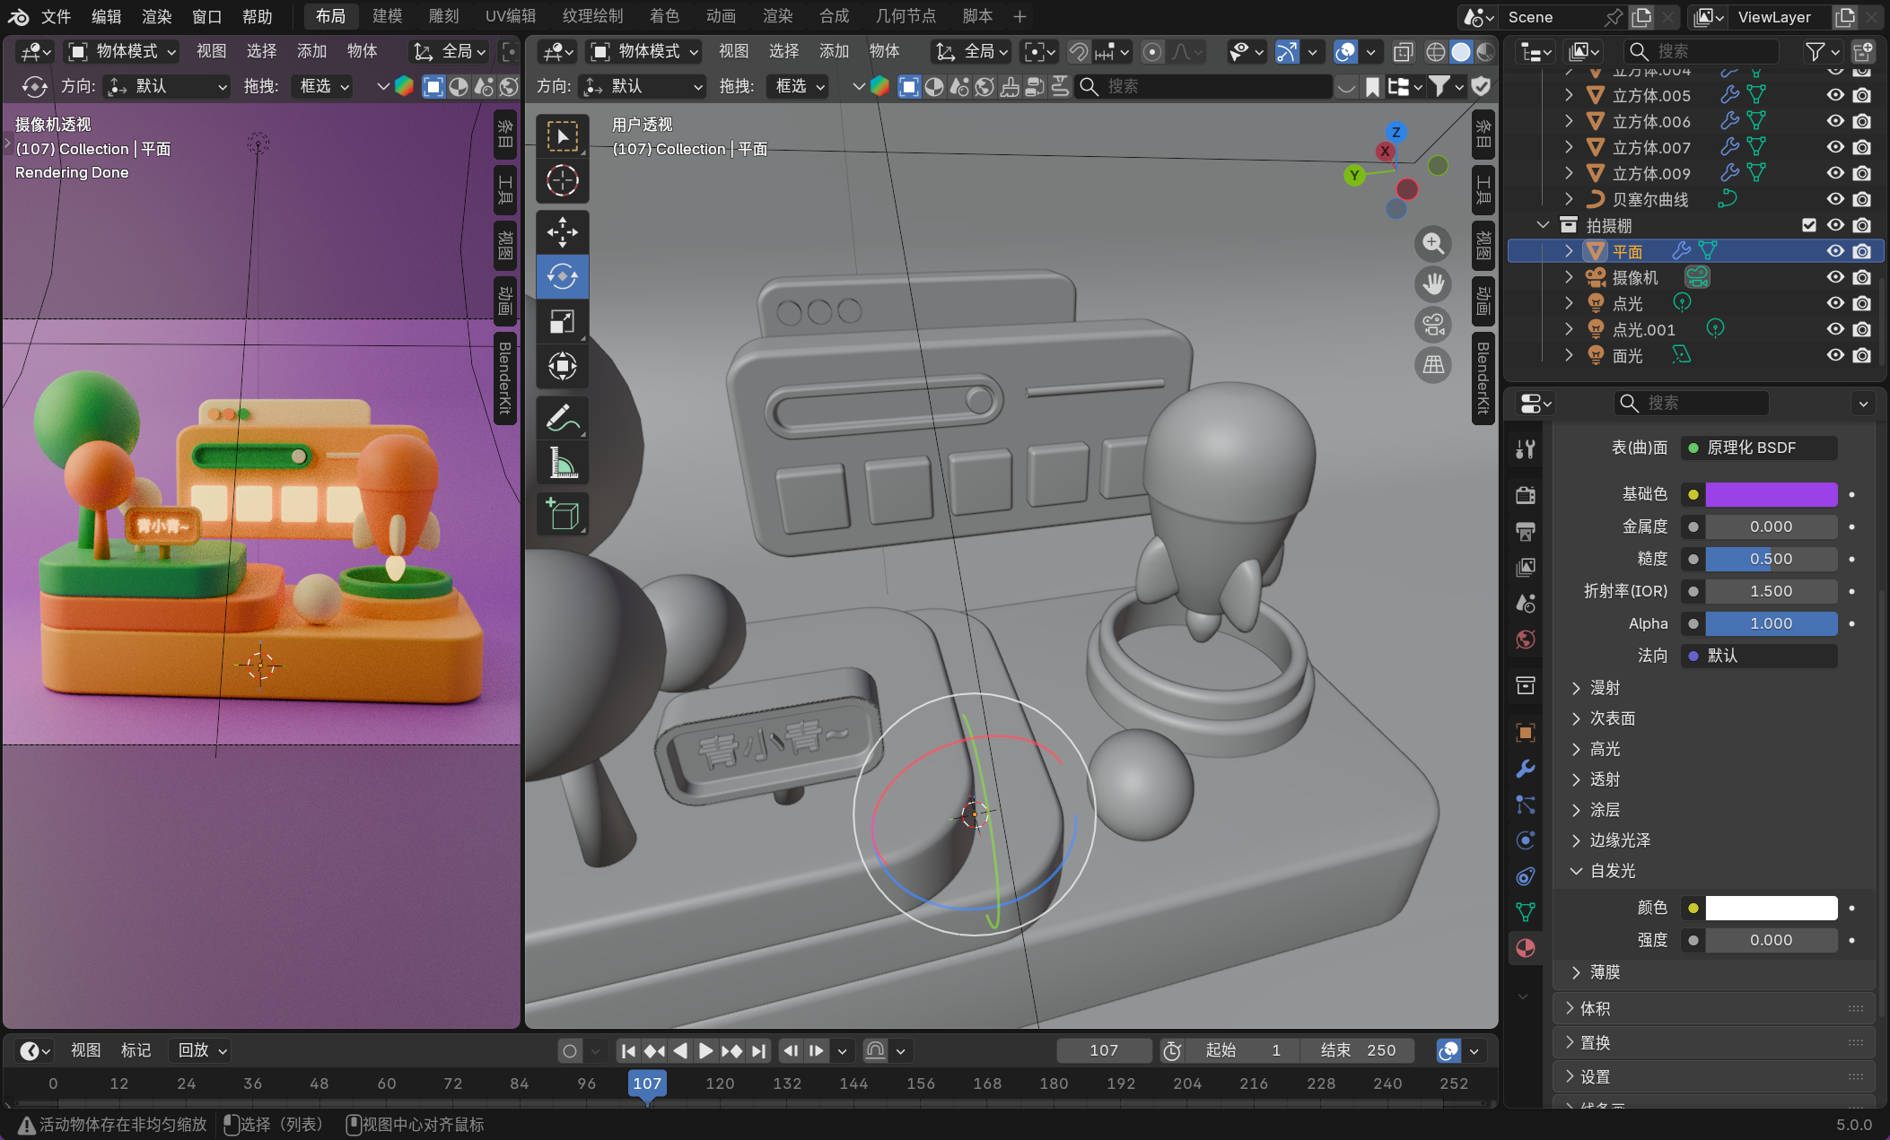The height and width of the screenshot is (1140, 1890).
Task: Collapse the 自发光 section
Action: tap(1612, 871)
